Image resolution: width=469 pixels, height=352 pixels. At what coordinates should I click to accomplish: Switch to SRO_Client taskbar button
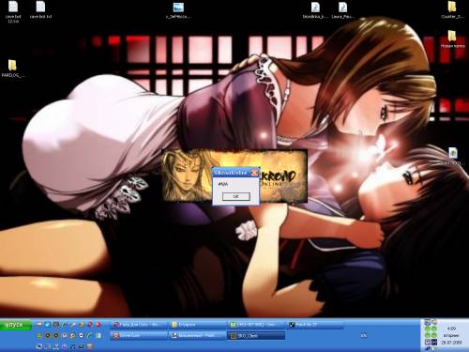click(x=256, y=336)
